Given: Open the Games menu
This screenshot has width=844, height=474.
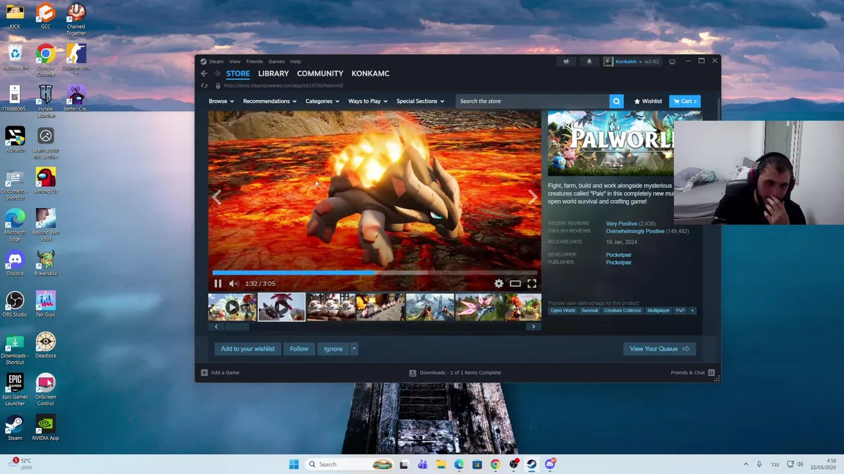Looking at the screenshot, I should 276,62.
